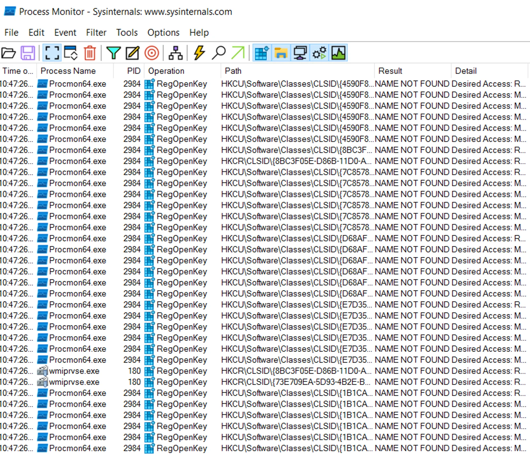Viewport: 530px width, 454px height.
Task: Click PID 180 in first wmiprvse.exe row
Action: [134, 371]
